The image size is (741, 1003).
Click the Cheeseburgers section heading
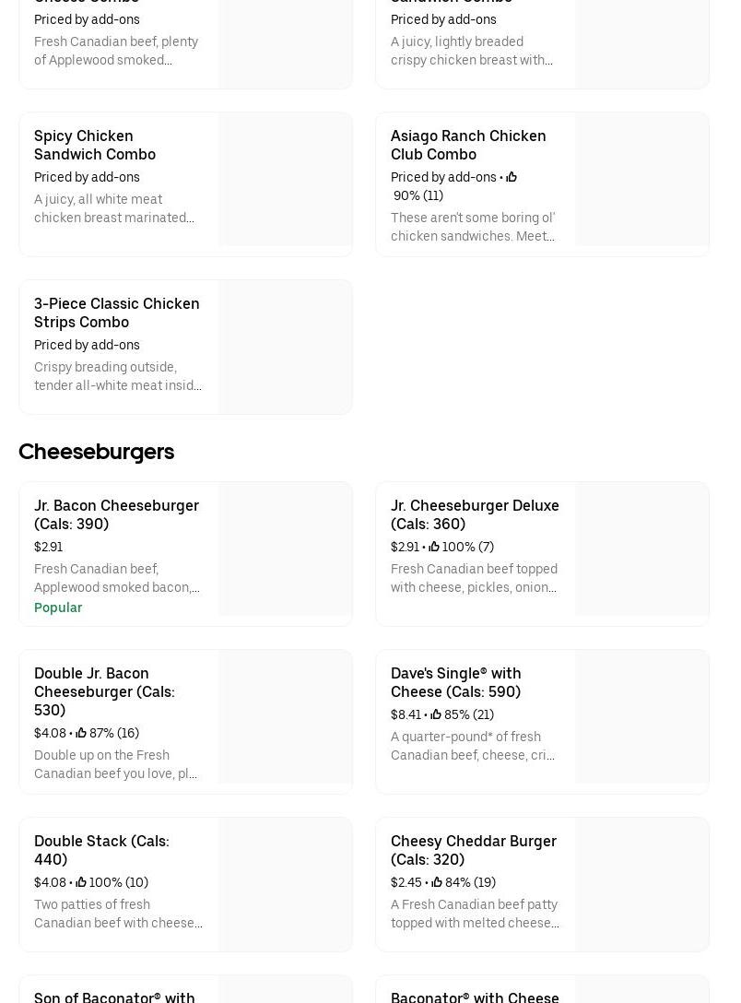point(96,451)
